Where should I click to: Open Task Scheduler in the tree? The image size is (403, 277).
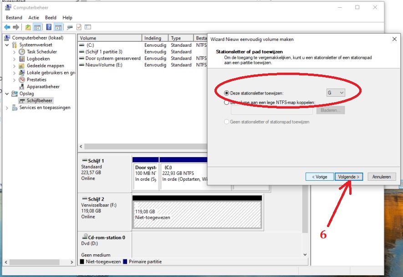click(41, 52)
